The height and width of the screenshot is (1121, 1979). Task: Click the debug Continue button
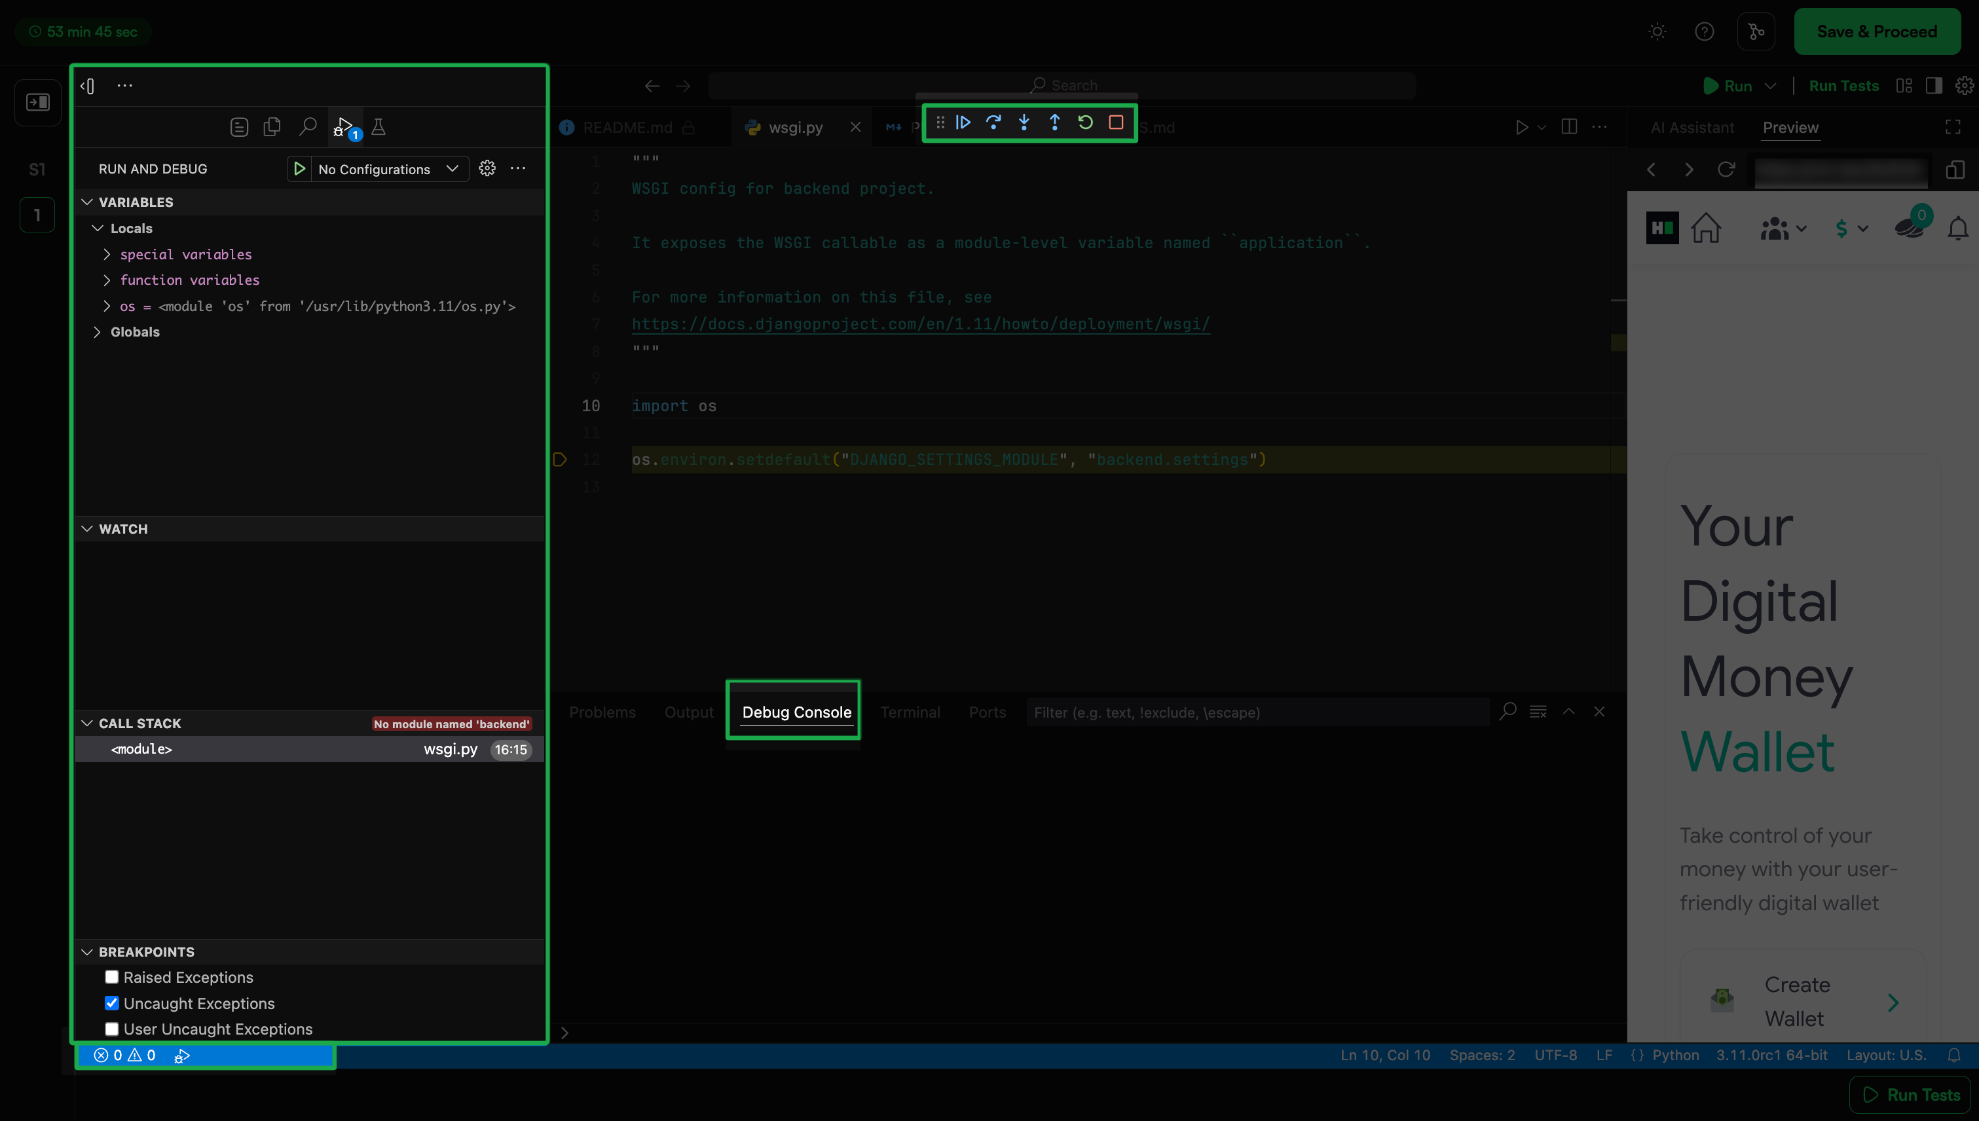[x=963, y=122]
